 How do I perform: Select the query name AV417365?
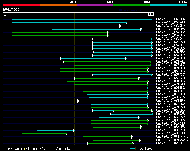pyautogui.click(x=11, y=9)
